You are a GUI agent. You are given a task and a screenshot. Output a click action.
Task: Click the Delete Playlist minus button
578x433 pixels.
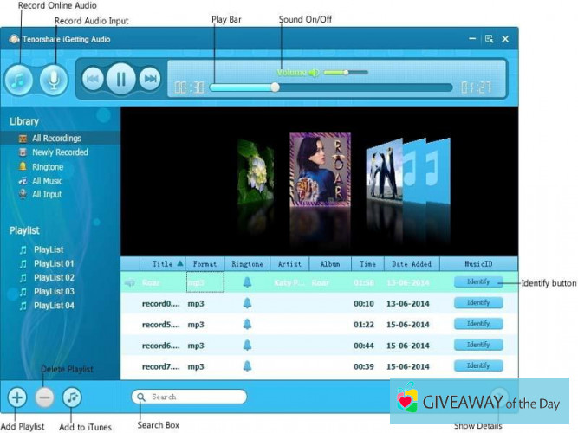(x=45, y=397)
